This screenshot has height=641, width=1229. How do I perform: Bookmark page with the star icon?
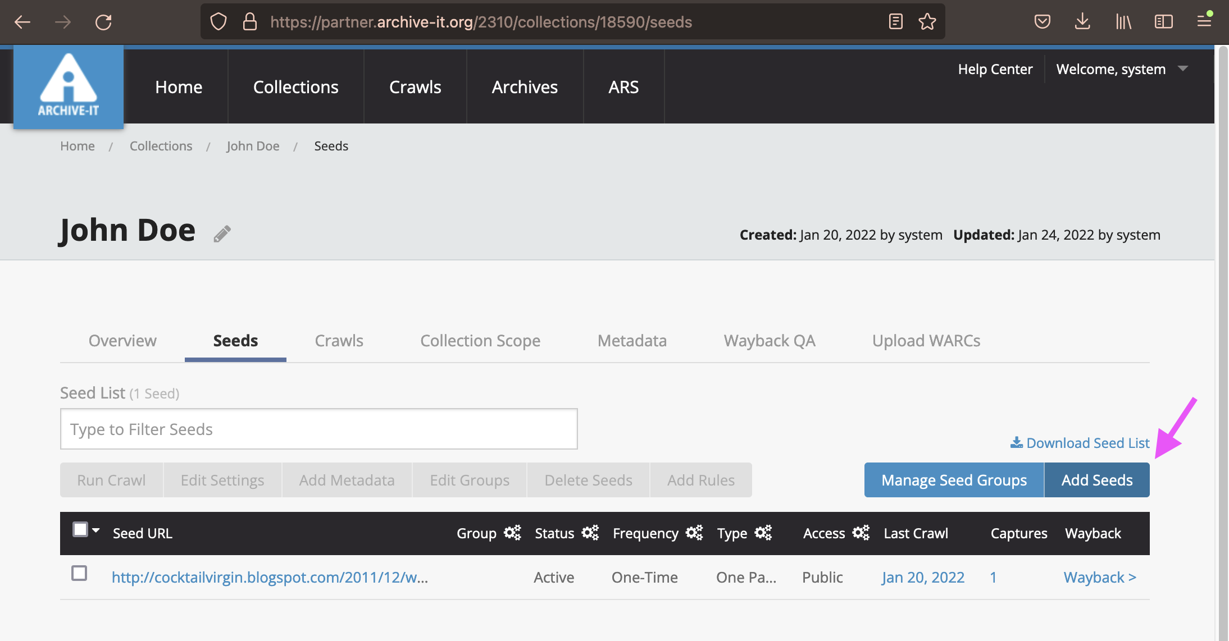pyautogui.click(x=927, y=22)
